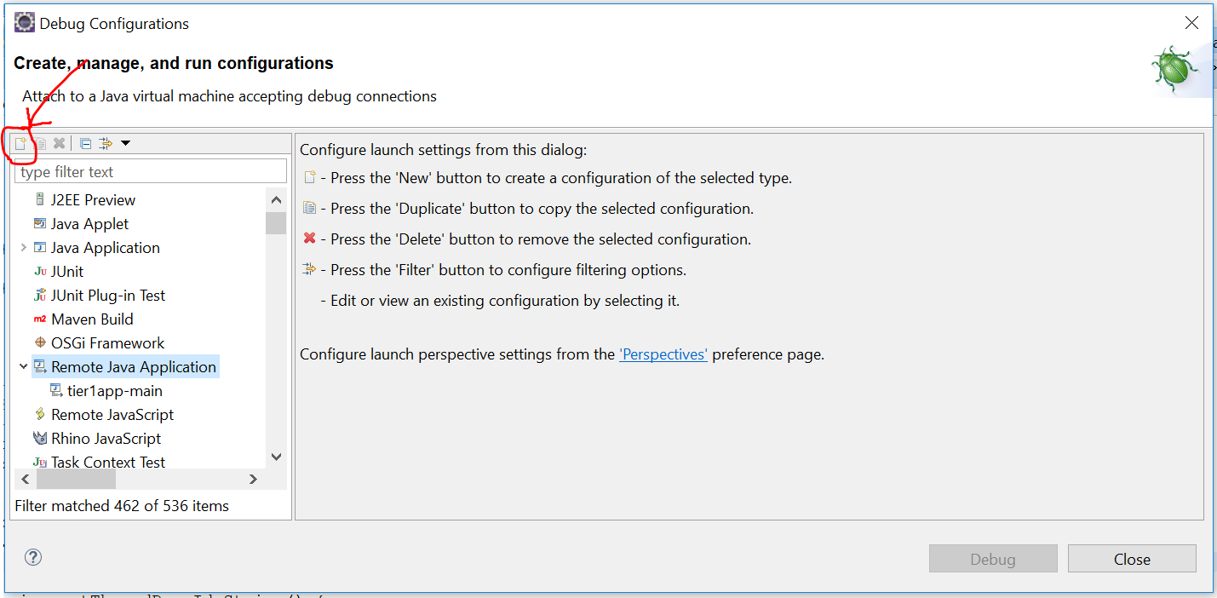Screen dimensions: 1217x598
Task: Click 'Configure launch settings from this dialog' text
Action: coord(444,151)
